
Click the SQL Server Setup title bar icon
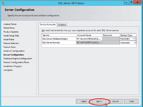tap(3, 3)
